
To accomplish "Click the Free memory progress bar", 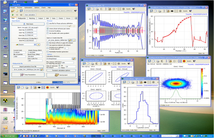I will pyautogui.click(x=64, y=82).
